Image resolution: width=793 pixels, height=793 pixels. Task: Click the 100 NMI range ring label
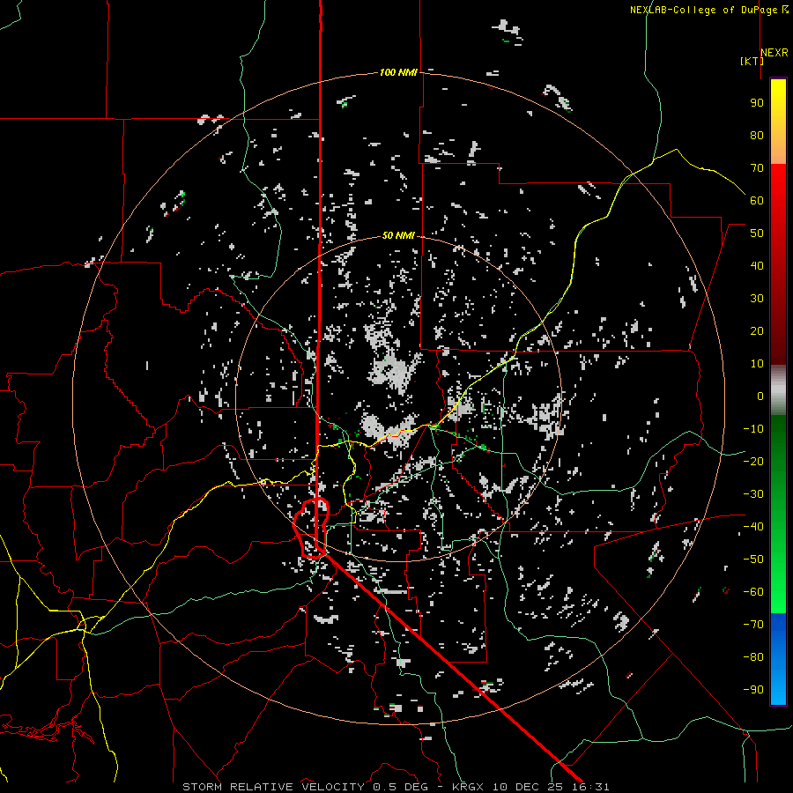pyautogui.click(x=398, y=73)
